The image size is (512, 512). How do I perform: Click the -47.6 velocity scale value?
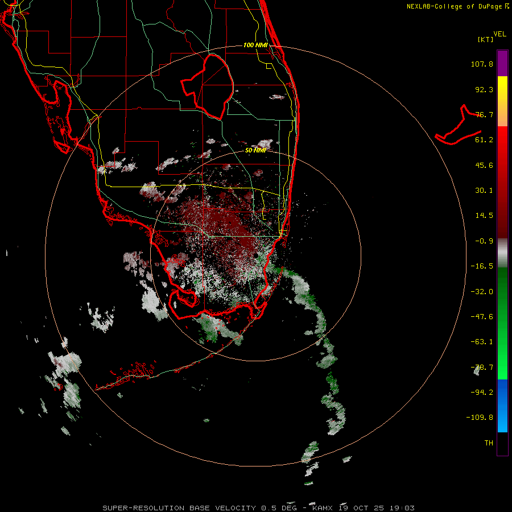(482, 317)
